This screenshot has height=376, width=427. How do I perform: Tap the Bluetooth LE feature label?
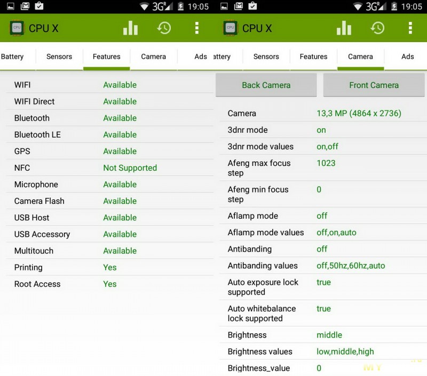pyautogui.click(x=37, y=135)
